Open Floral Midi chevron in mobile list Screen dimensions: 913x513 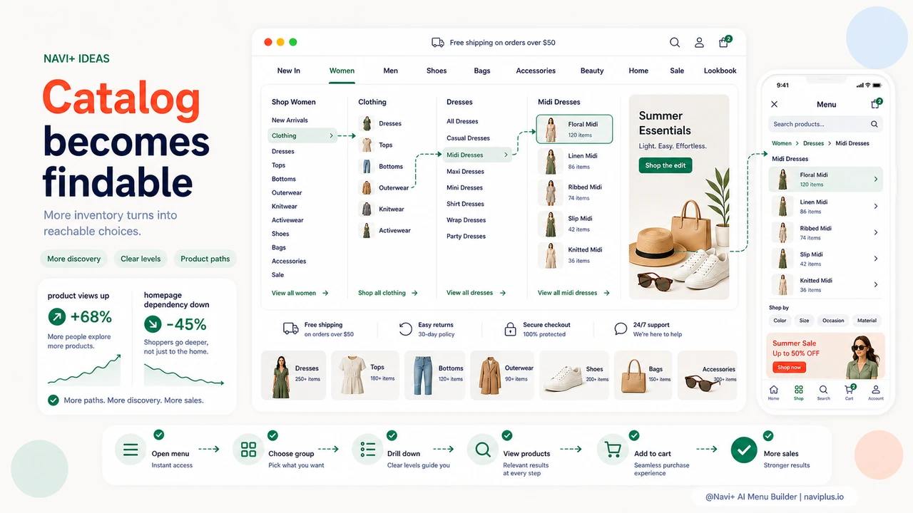pos(876,180)
